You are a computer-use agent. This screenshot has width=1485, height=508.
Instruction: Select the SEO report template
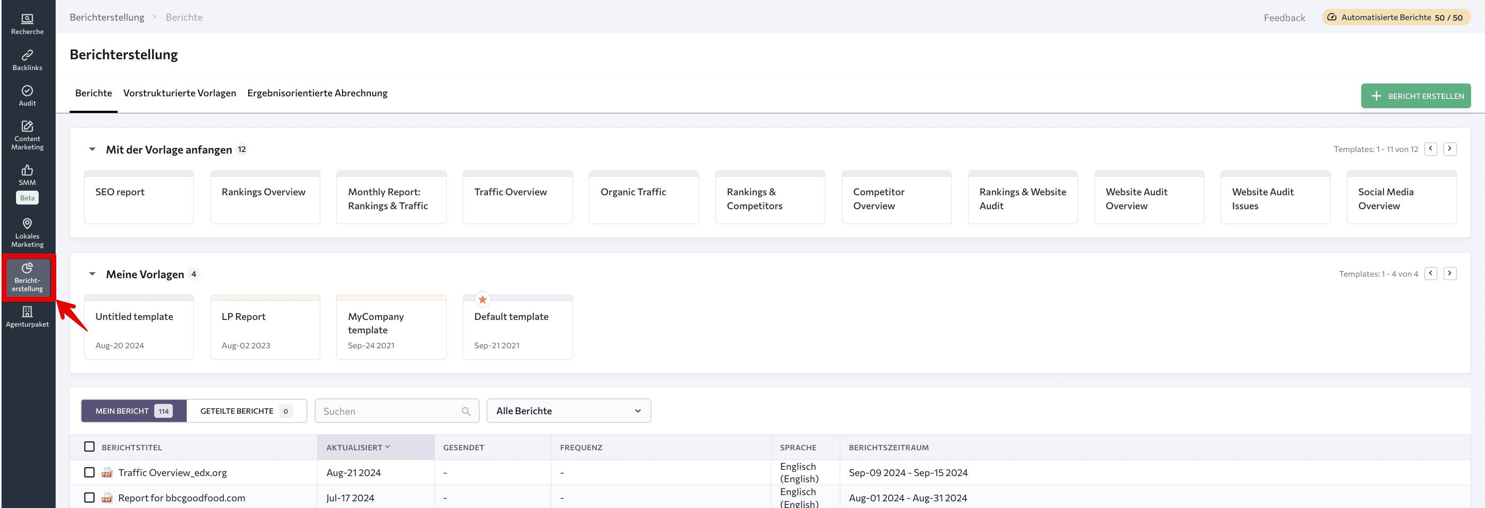pyautogui.click(x=139, y=197)
